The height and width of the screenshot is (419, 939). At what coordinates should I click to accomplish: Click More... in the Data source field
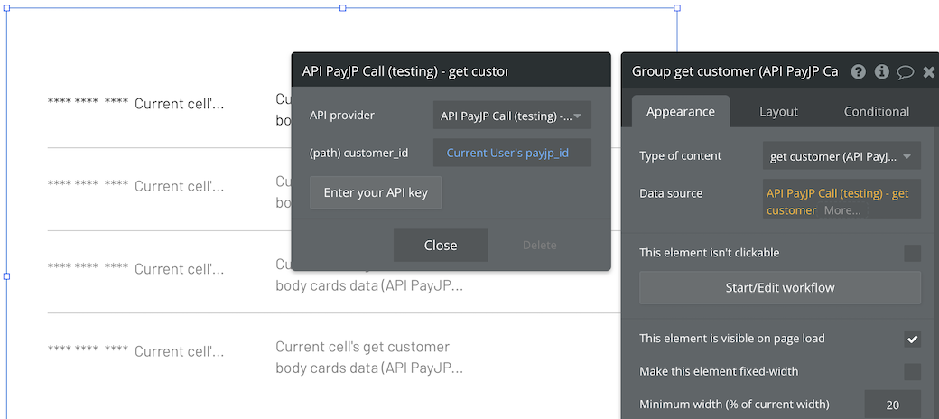coord(842,210)
